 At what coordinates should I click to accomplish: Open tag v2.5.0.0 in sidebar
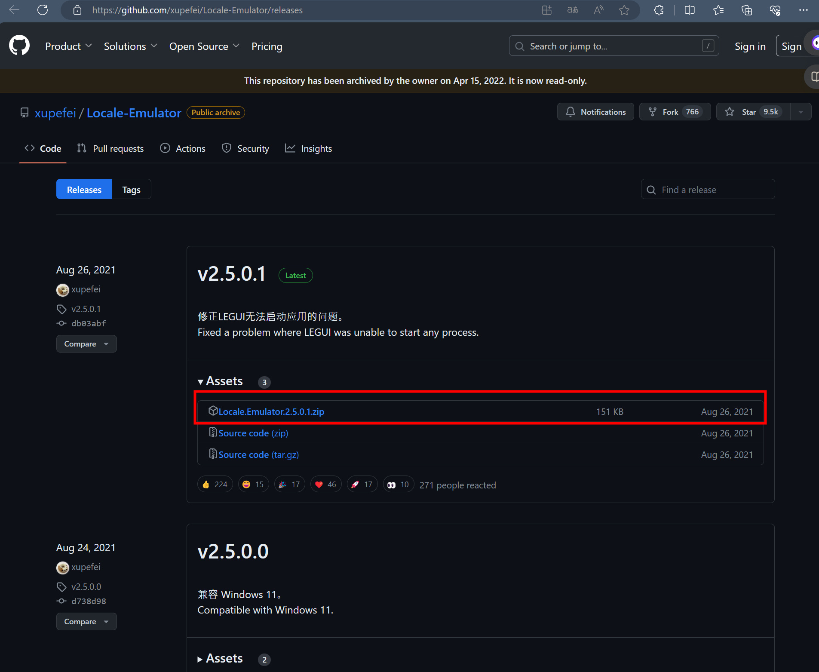point(86,587)
